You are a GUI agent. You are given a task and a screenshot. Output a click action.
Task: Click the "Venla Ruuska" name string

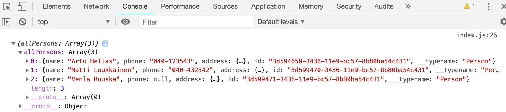(x=94, y=79)
